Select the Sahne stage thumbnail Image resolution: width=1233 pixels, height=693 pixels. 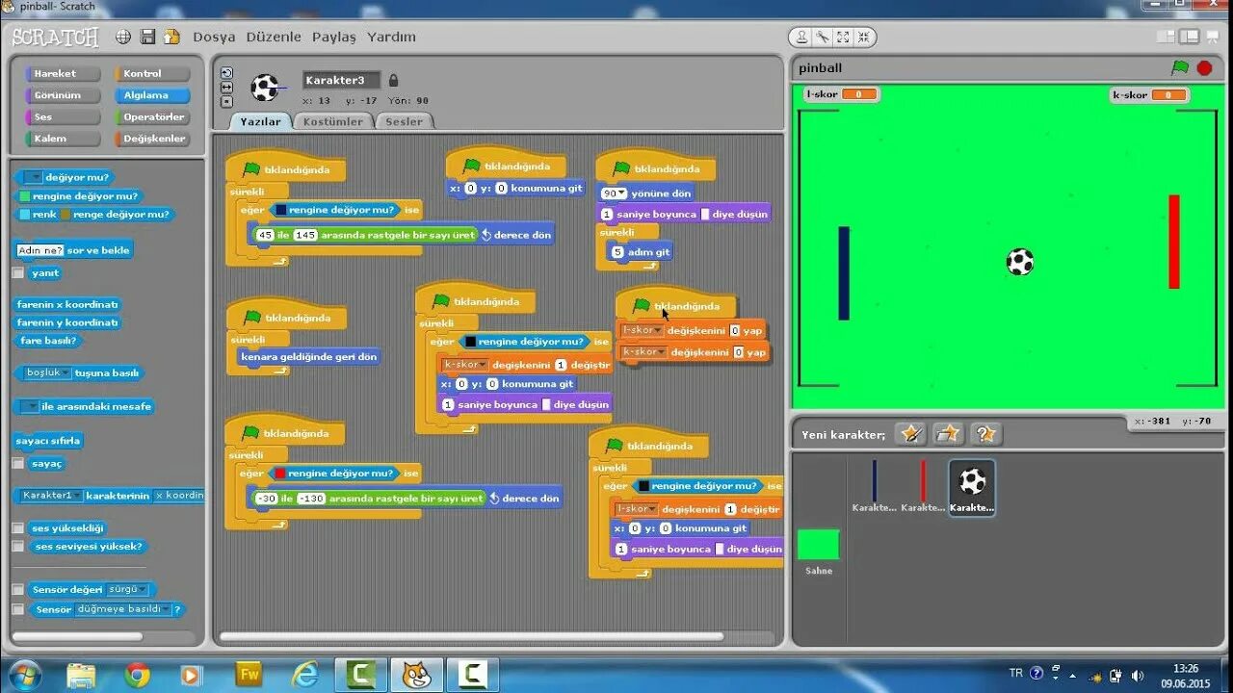819,545
